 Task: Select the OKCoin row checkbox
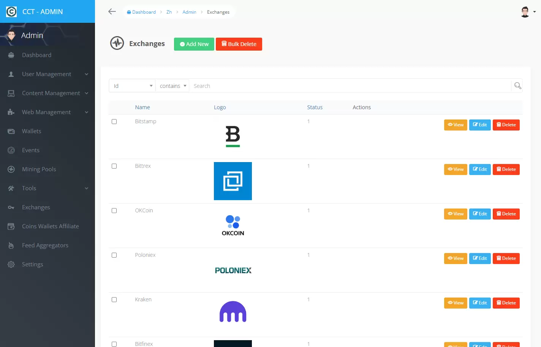[114, 210]
